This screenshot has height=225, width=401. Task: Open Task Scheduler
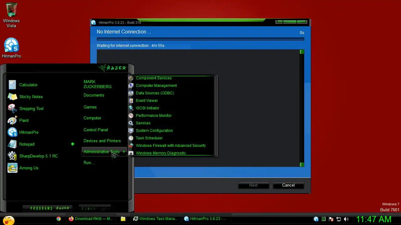(149, 138)
